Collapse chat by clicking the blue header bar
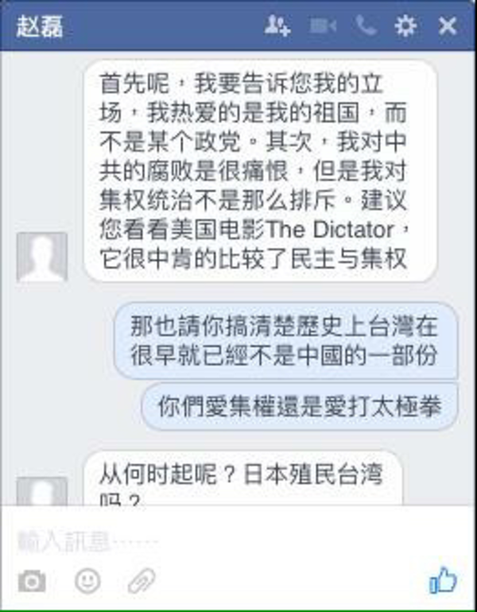Viewport: 477px width, 612px height. click(x=164, y=26)
